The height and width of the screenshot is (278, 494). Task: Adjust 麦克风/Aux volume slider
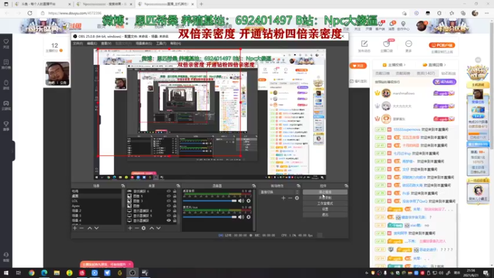click(210, 217)
